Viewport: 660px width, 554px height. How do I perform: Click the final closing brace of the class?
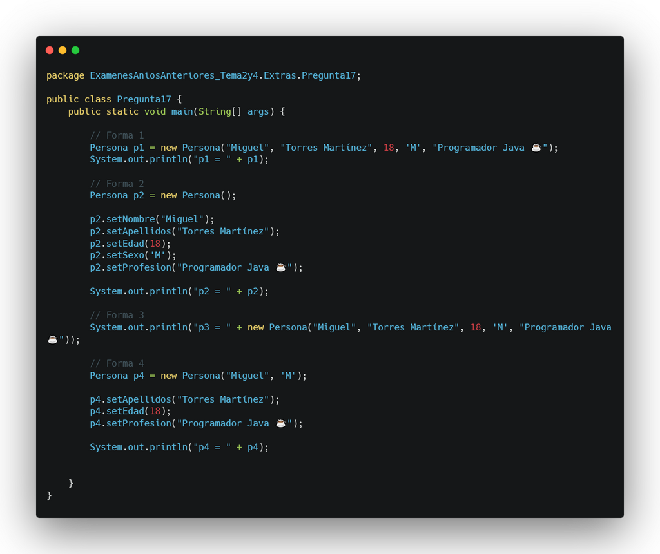tap(49, 495)
